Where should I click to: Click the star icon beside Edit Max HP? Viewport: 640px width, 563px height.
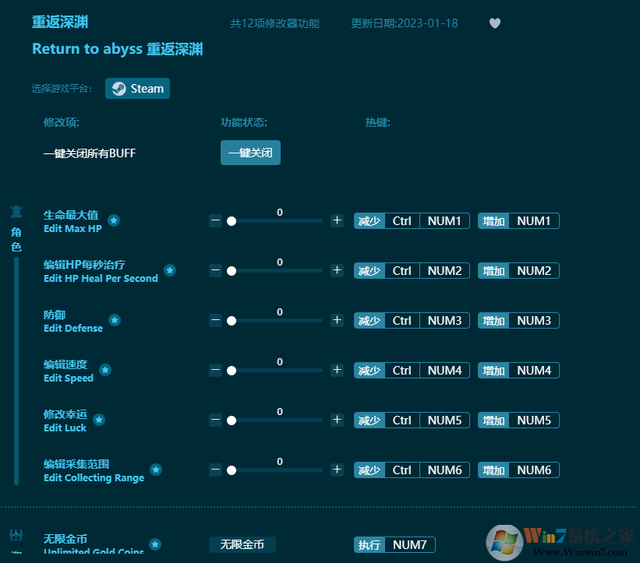[114, 220]
